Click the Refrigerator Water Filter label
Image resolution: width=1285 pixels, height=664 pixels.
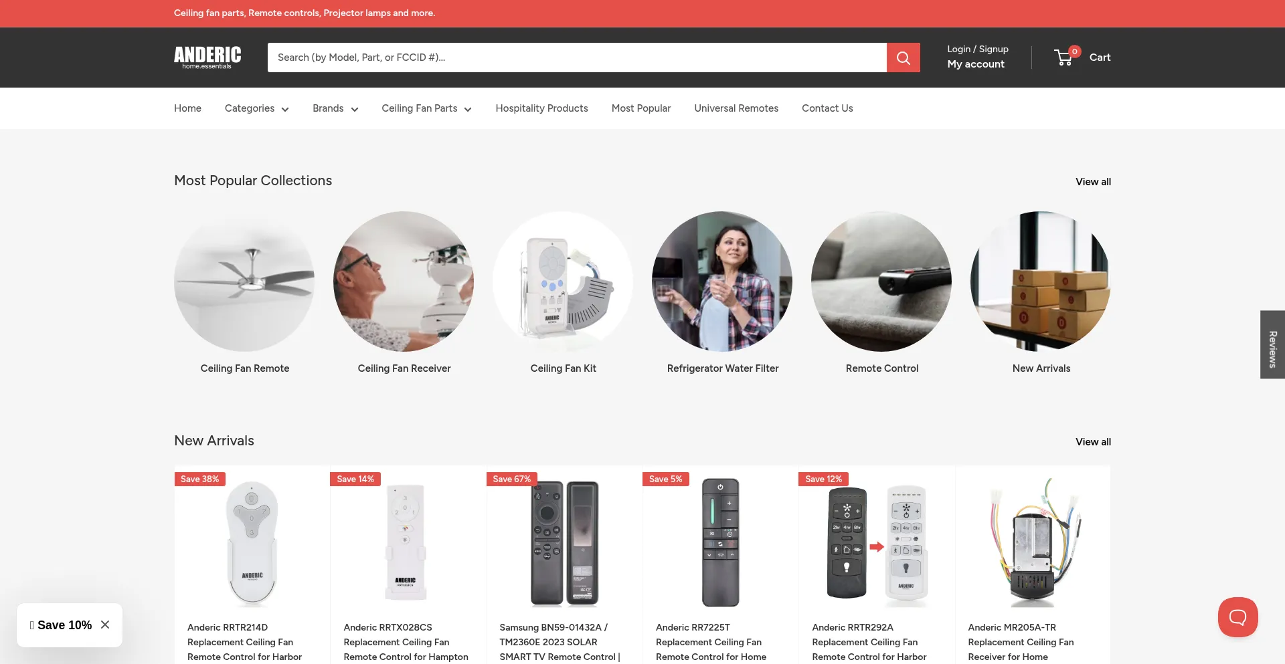pyautogui.click(x=723, y=368)
